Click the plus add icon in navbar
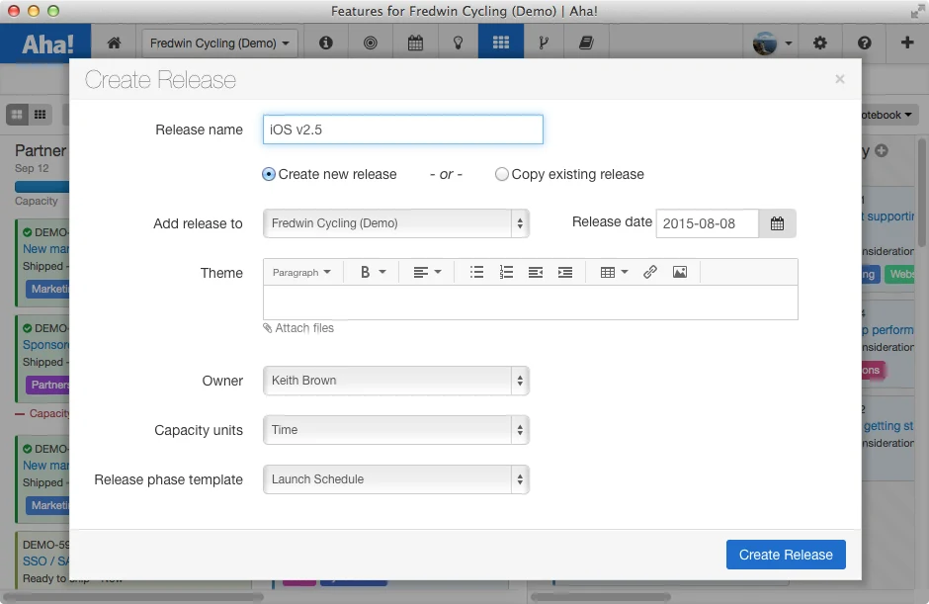Viewport: 929px width, 604px height. (907, 43)
